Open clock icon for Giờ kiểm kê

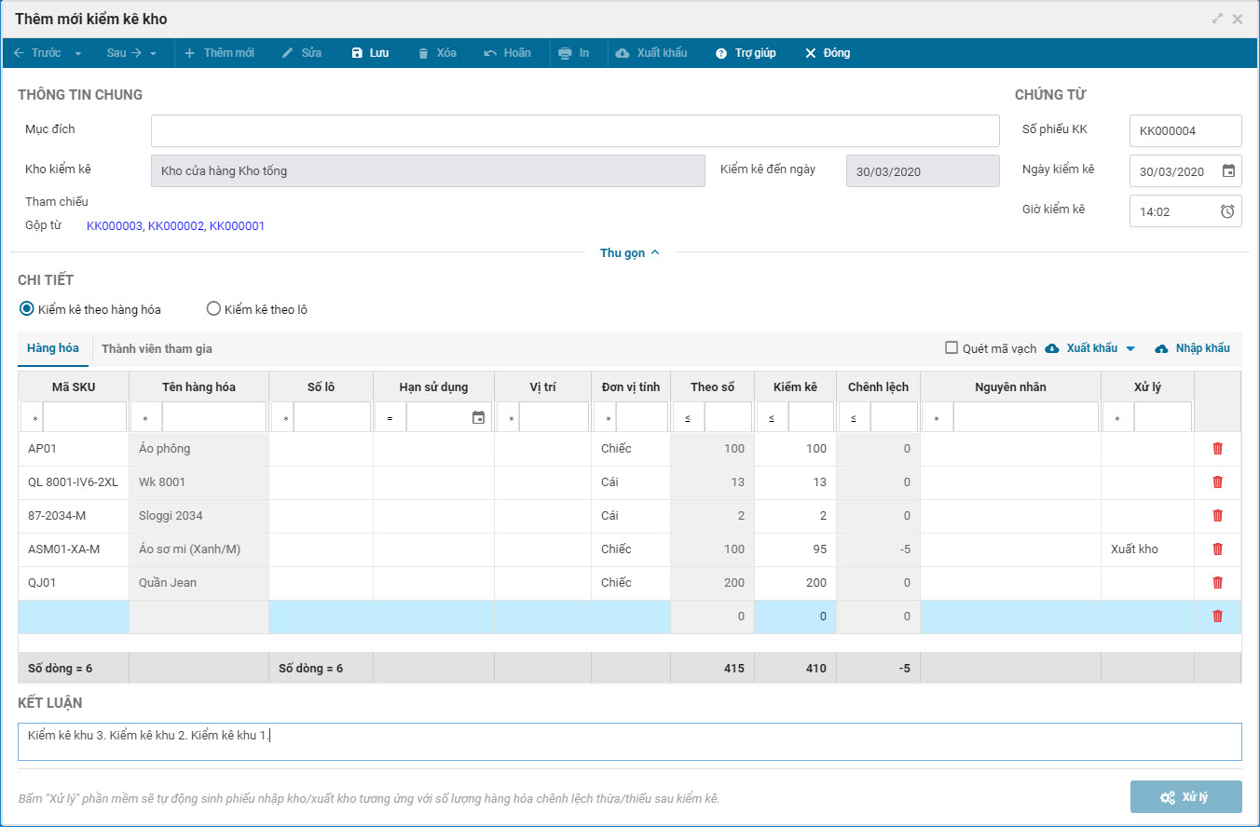coord(1228,211)
